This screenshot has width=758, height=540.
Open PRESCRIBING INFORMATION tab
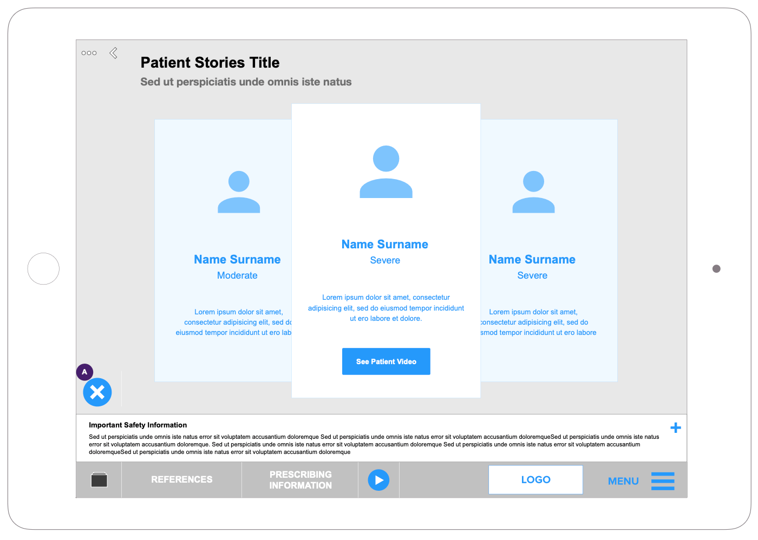click(300, 480)
